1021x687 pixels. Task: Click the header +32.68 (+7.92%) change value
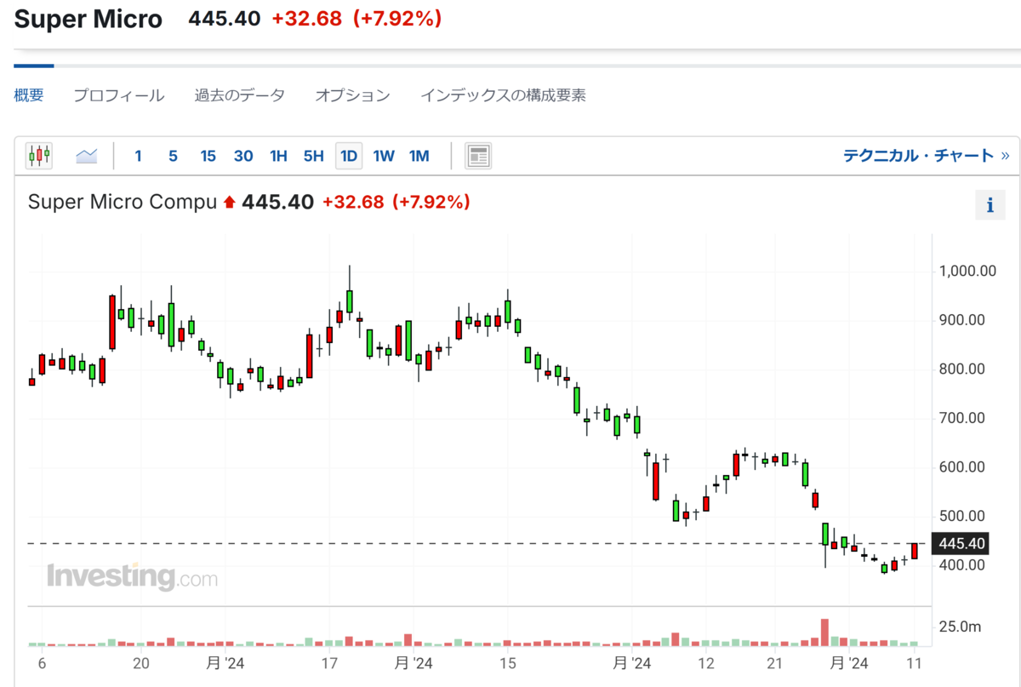(x=356, y=19)
